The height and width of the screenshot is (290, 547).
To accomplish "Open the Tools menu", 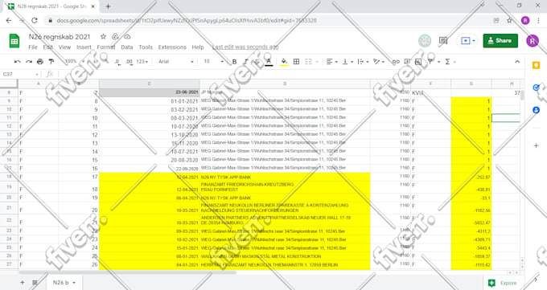I will coord(146,47).
